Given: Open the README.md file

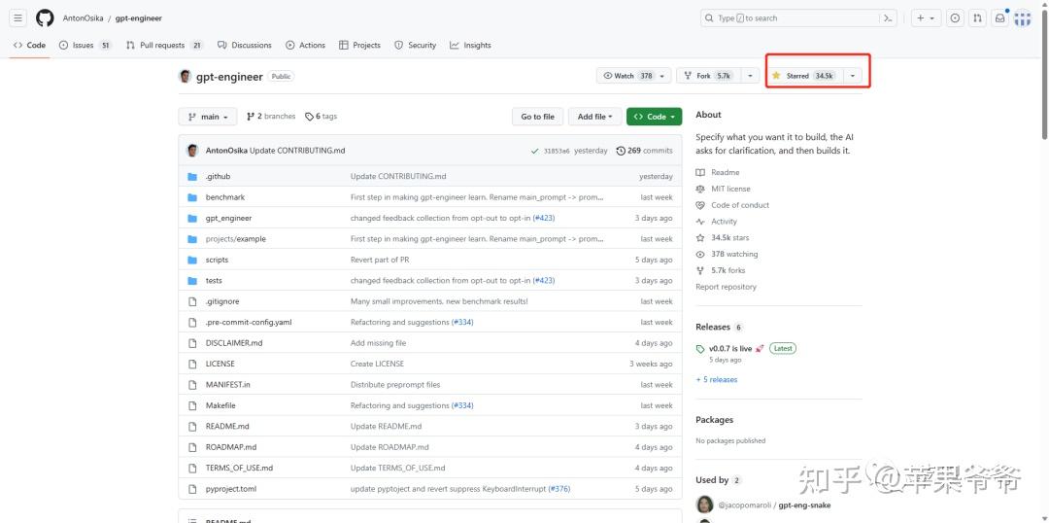Looking at the screenshot, I should (x=227, y=426).
